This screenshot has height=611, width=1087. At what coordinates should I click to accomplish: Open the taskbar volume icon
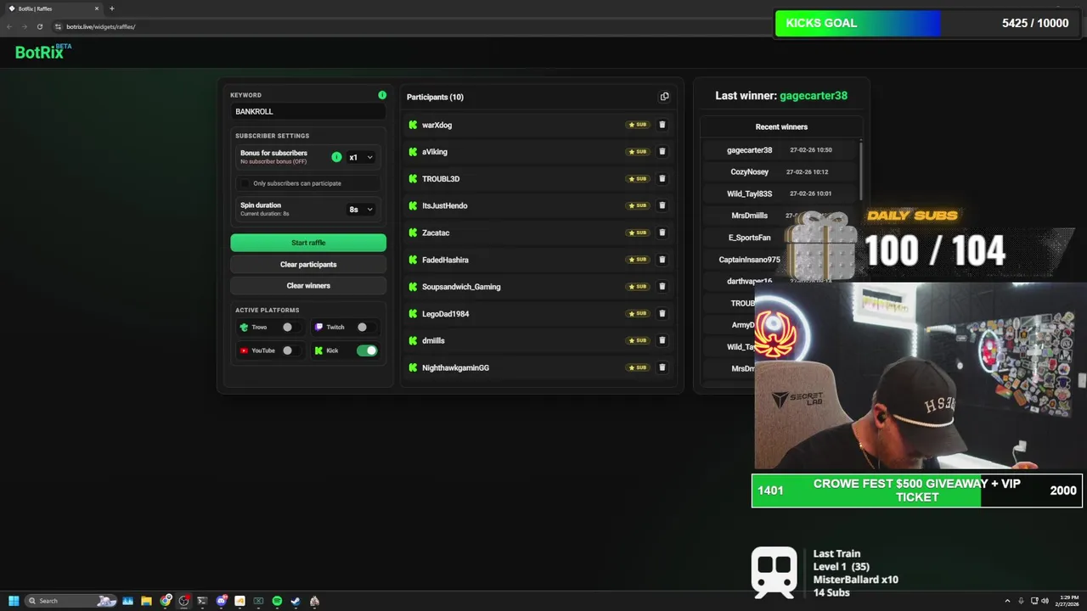pos(1045,601)
